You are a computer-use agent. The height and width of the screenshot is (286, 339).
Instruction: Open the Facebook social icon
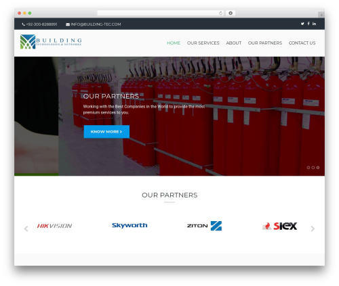point(308,24)
